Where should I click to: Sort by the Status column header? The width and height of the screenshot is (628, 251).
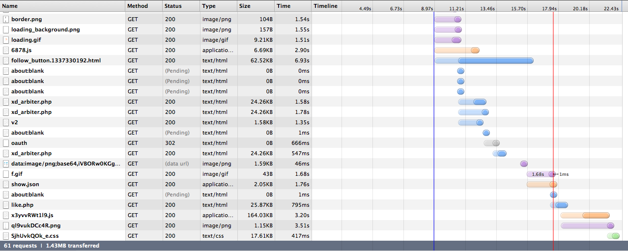click(x=173, y=6)
